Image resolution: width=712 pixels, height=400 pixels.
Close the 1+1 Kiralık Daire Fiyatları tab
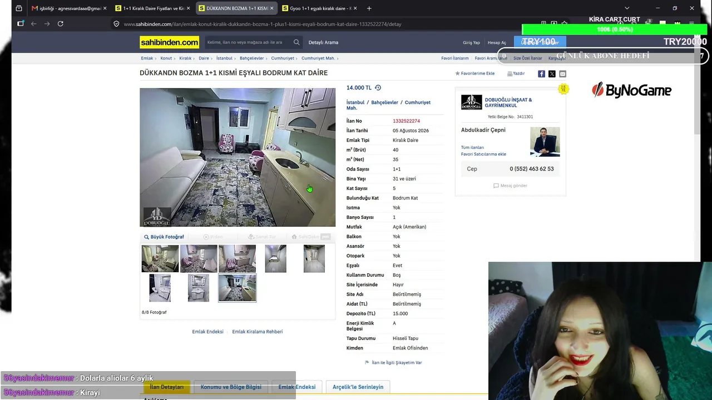[188, 8]
